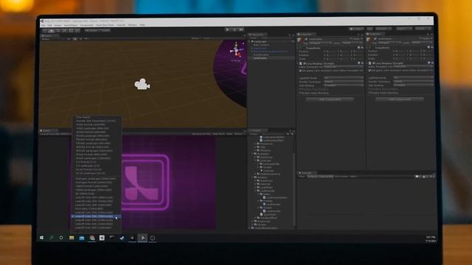Open the Shaded draw mode dropdown

point(54,39)
